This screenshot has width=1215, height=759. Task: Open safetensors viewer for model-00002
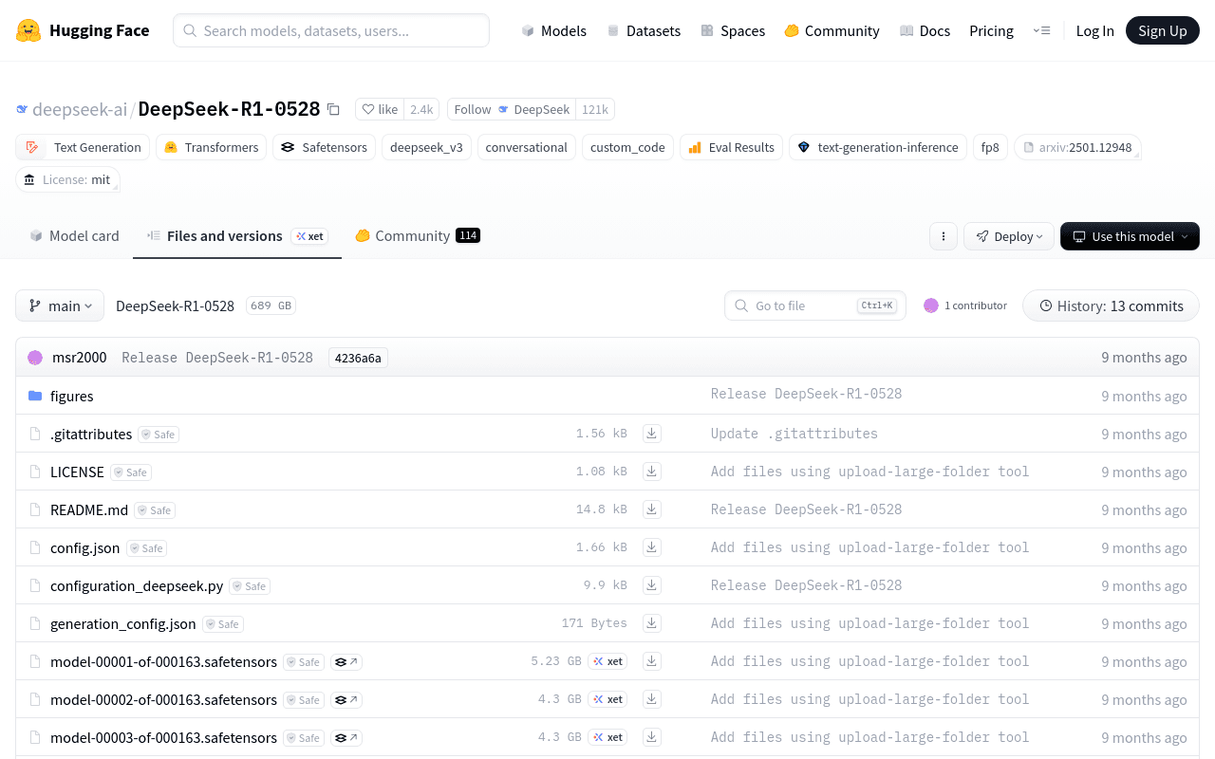pyautogui.click(x=346, y=700)
